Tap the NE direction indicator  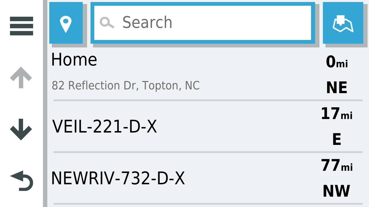pyautogui.click(x=336, y=88)
